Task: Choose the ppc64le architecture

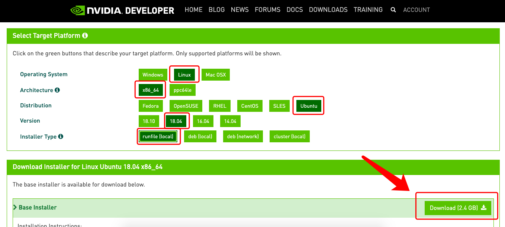Action: coord(183,90)
